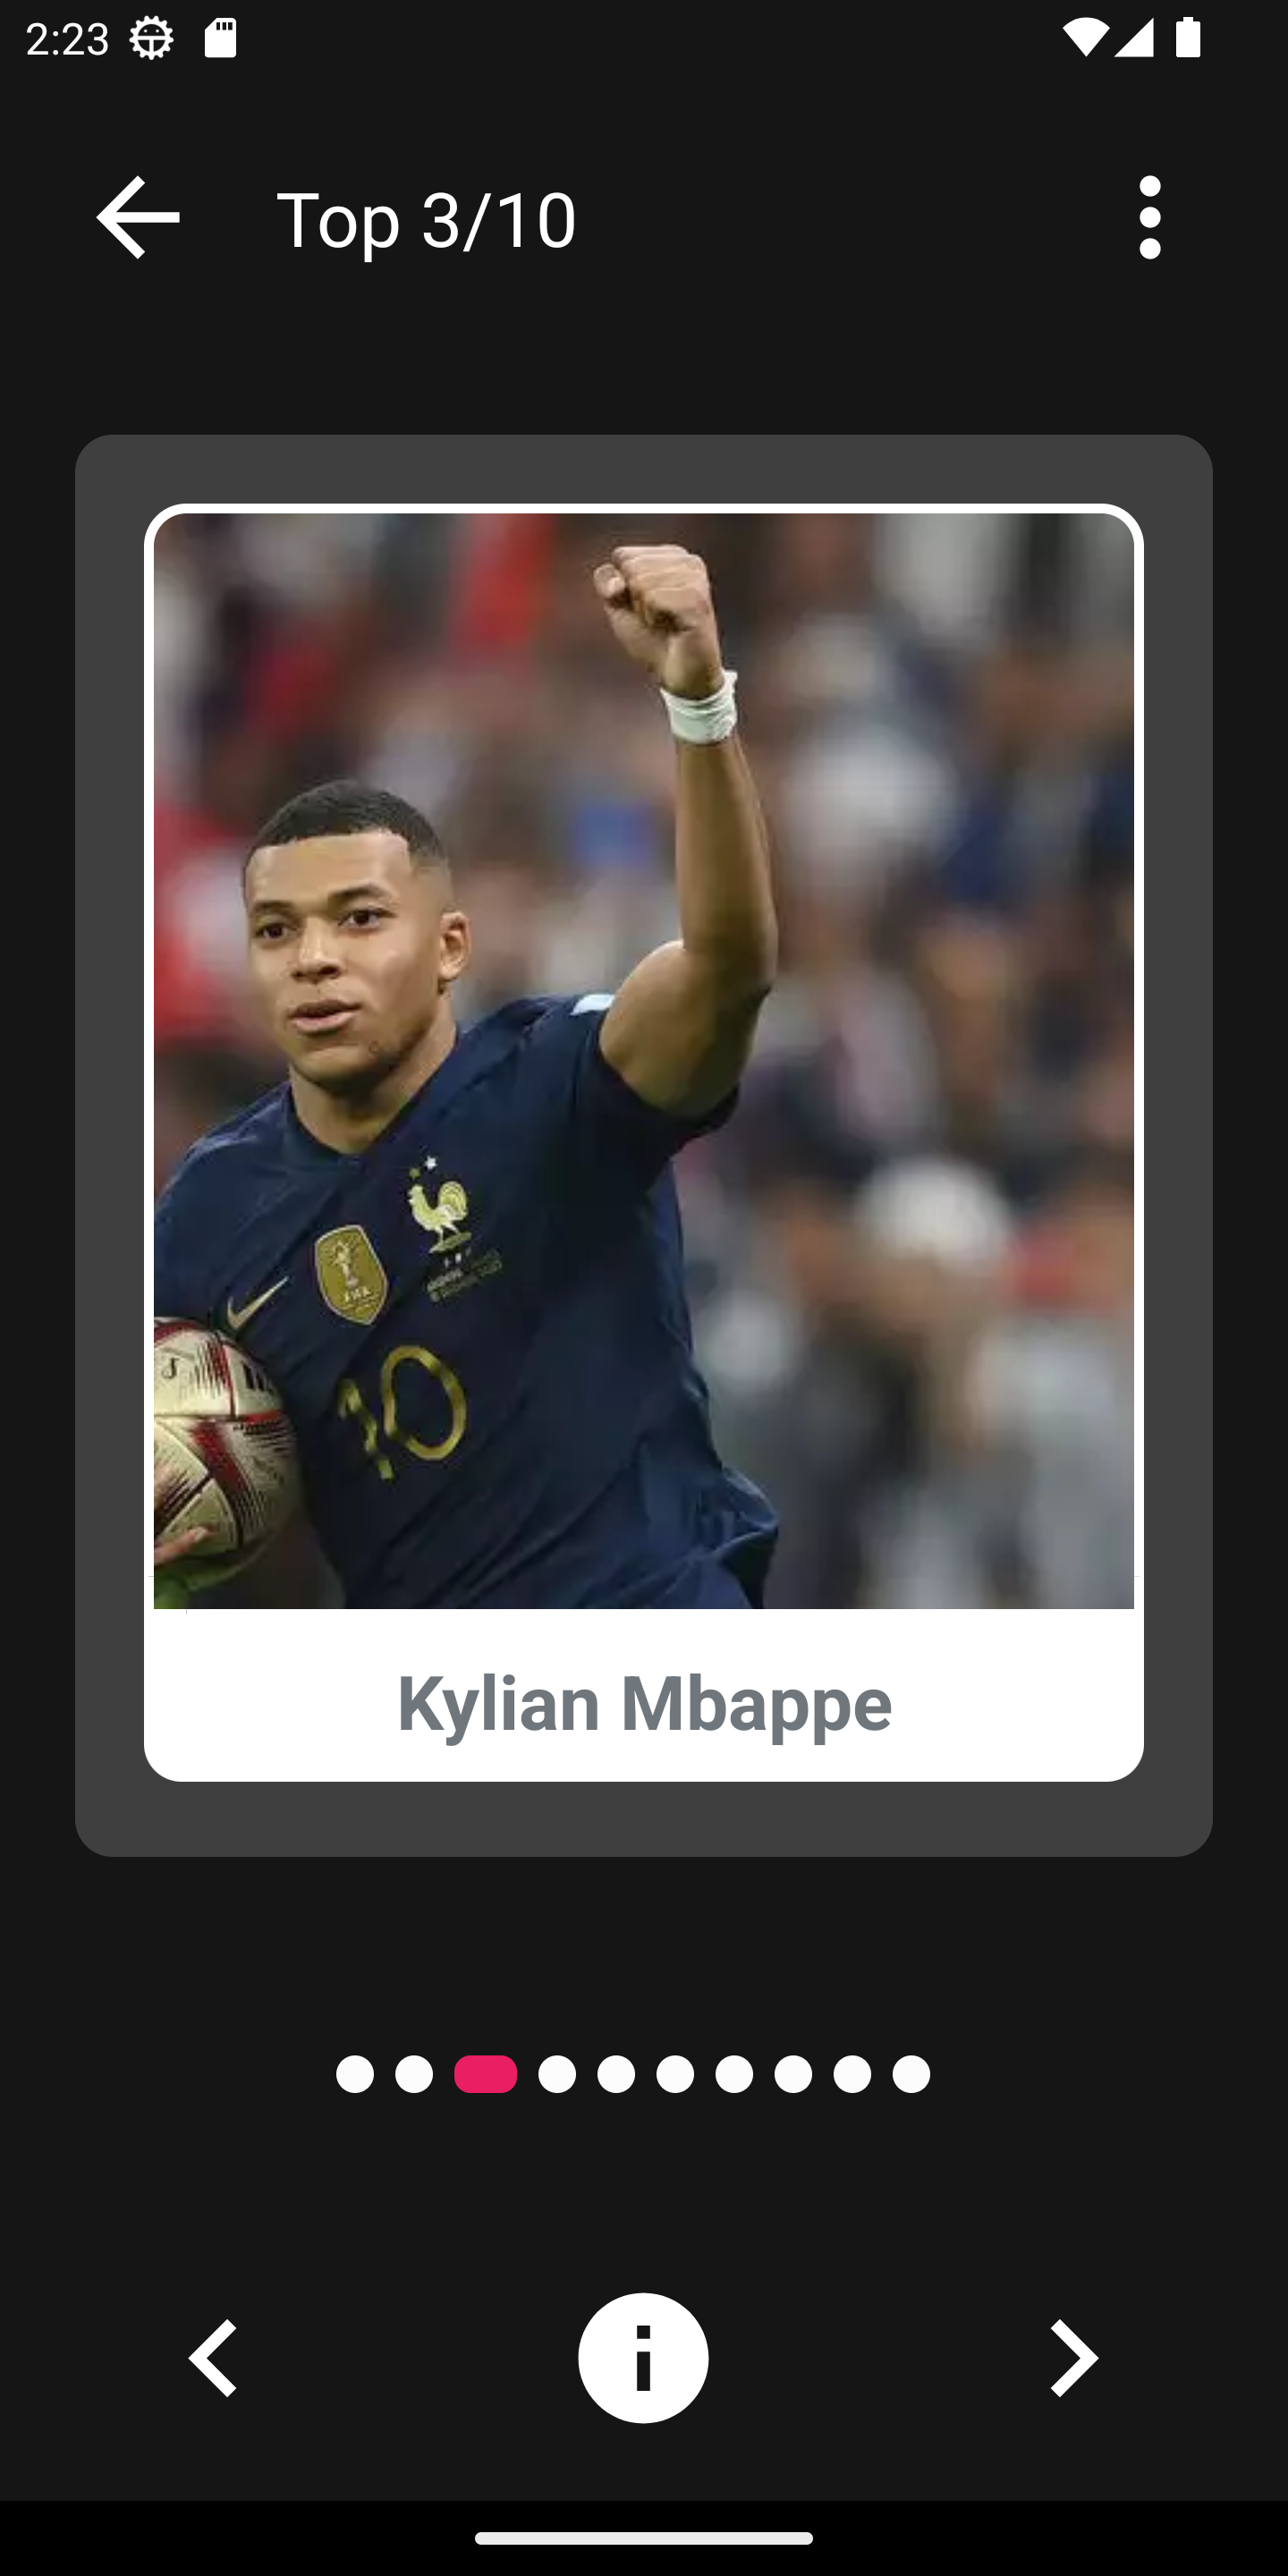Tap the Kylian Mbappe player photo
This screenshot has height=2576, width=1288.
pos(644,1060)
